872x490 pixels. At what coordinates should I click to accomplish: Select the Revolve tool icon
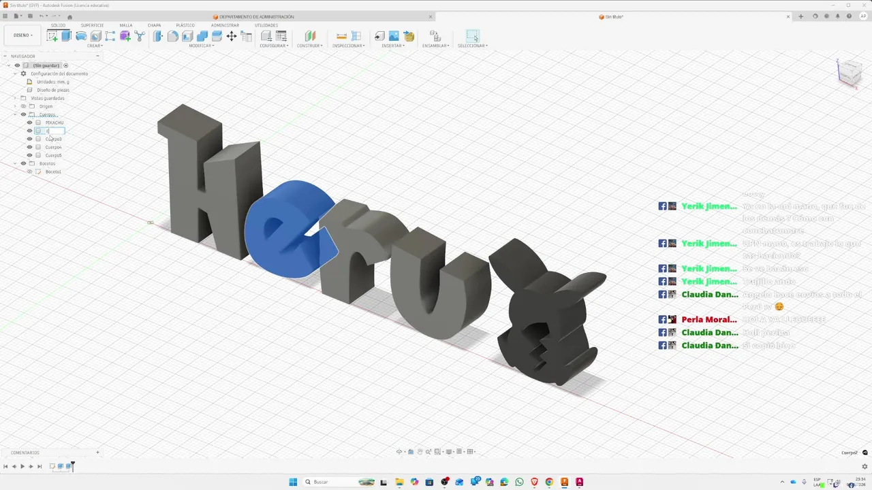click(81, 36)
